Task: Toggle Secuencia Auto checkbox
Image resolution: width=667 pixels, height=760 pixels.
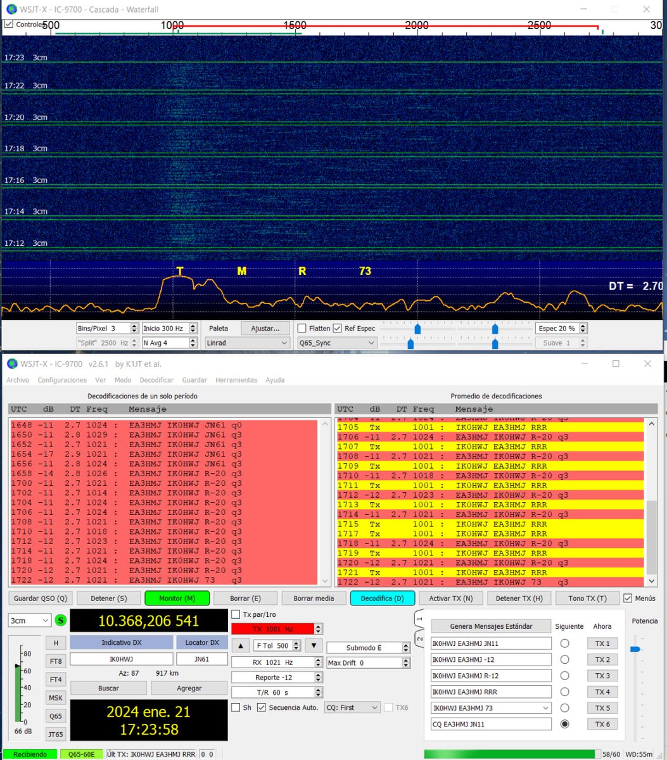Action: pos(262,707)
